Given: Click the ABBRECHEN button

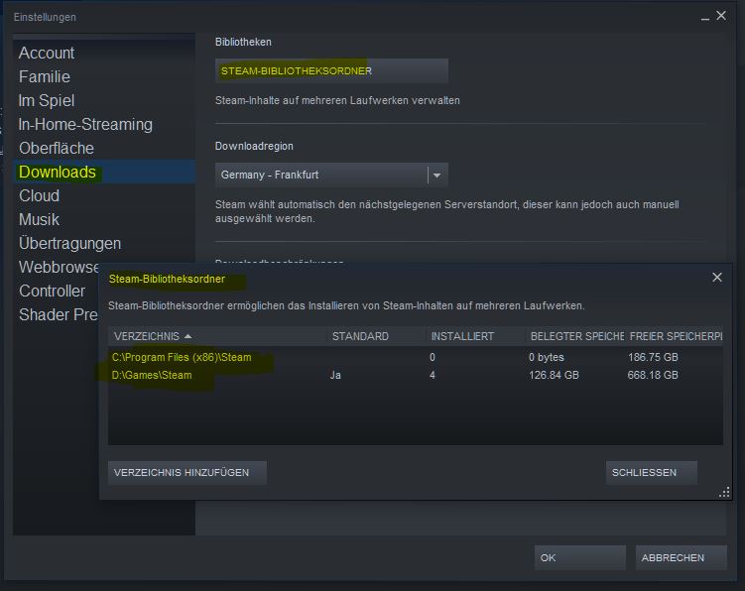Looking at the screenshot, I should 681,557.
